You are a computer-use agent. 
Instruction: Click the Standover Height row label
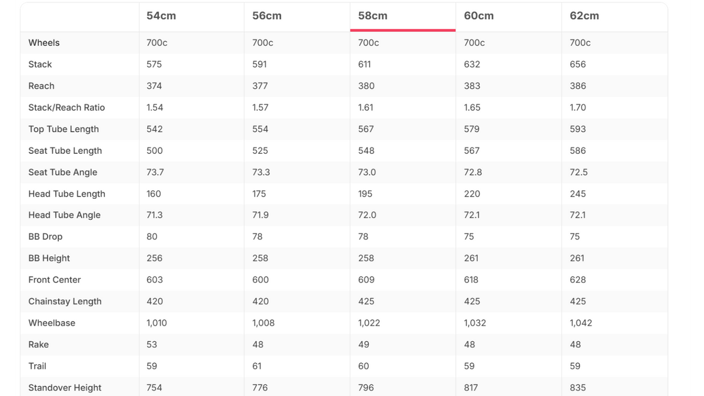[65, 388]
